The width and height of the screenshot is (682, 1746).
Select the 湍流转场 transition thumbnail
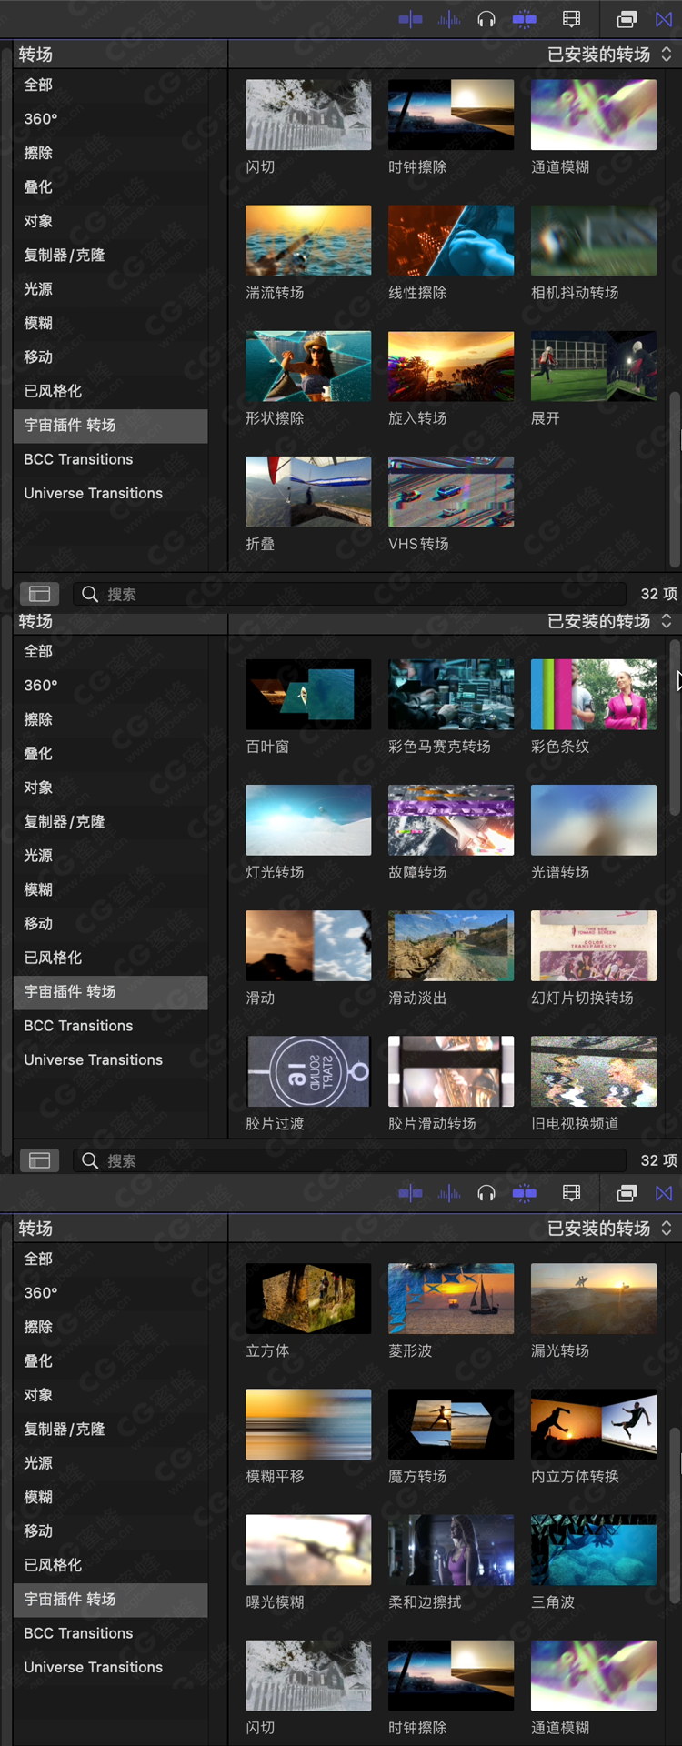pos(308,240)
